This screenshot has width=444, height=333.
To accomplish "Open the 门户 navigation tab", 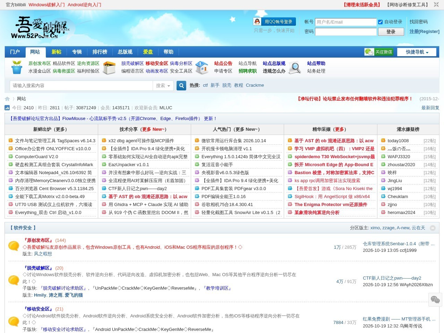I will (15, 52).
